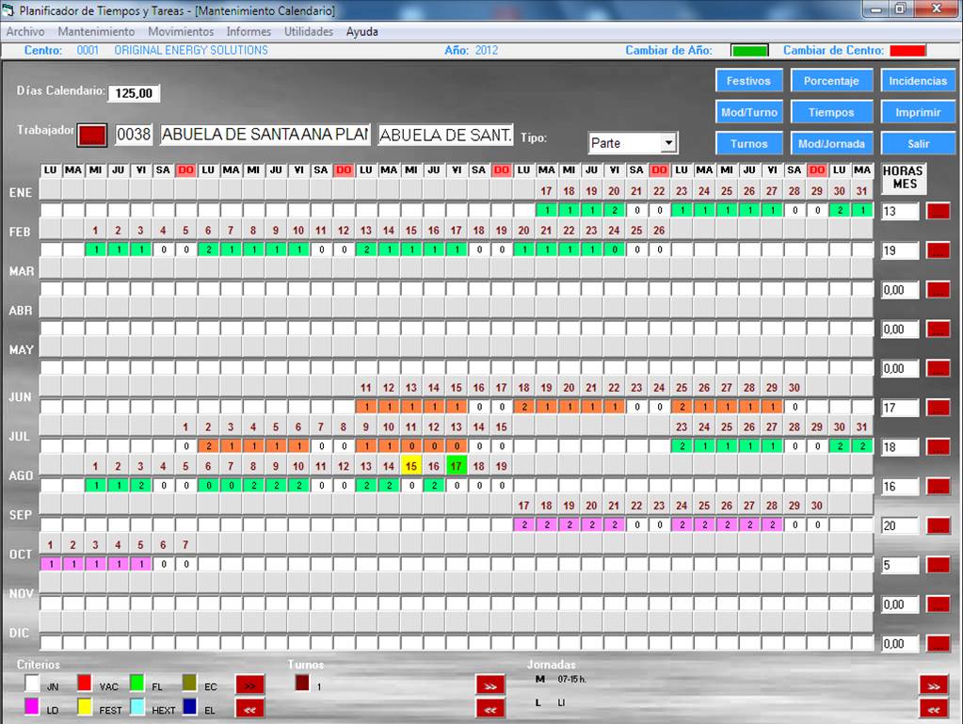Viewport: 963px width, 724px height.
Task: Open the Informes menu
Action: pos(249,31)
